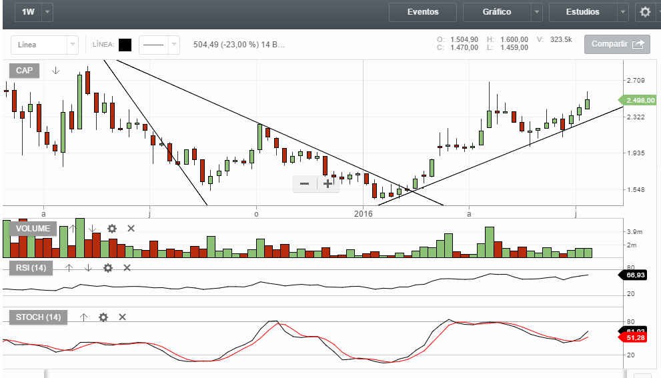The width and height of the screenshot is (661, 378).
Task: Click the 1.548 price axis label
Action: 636,189
